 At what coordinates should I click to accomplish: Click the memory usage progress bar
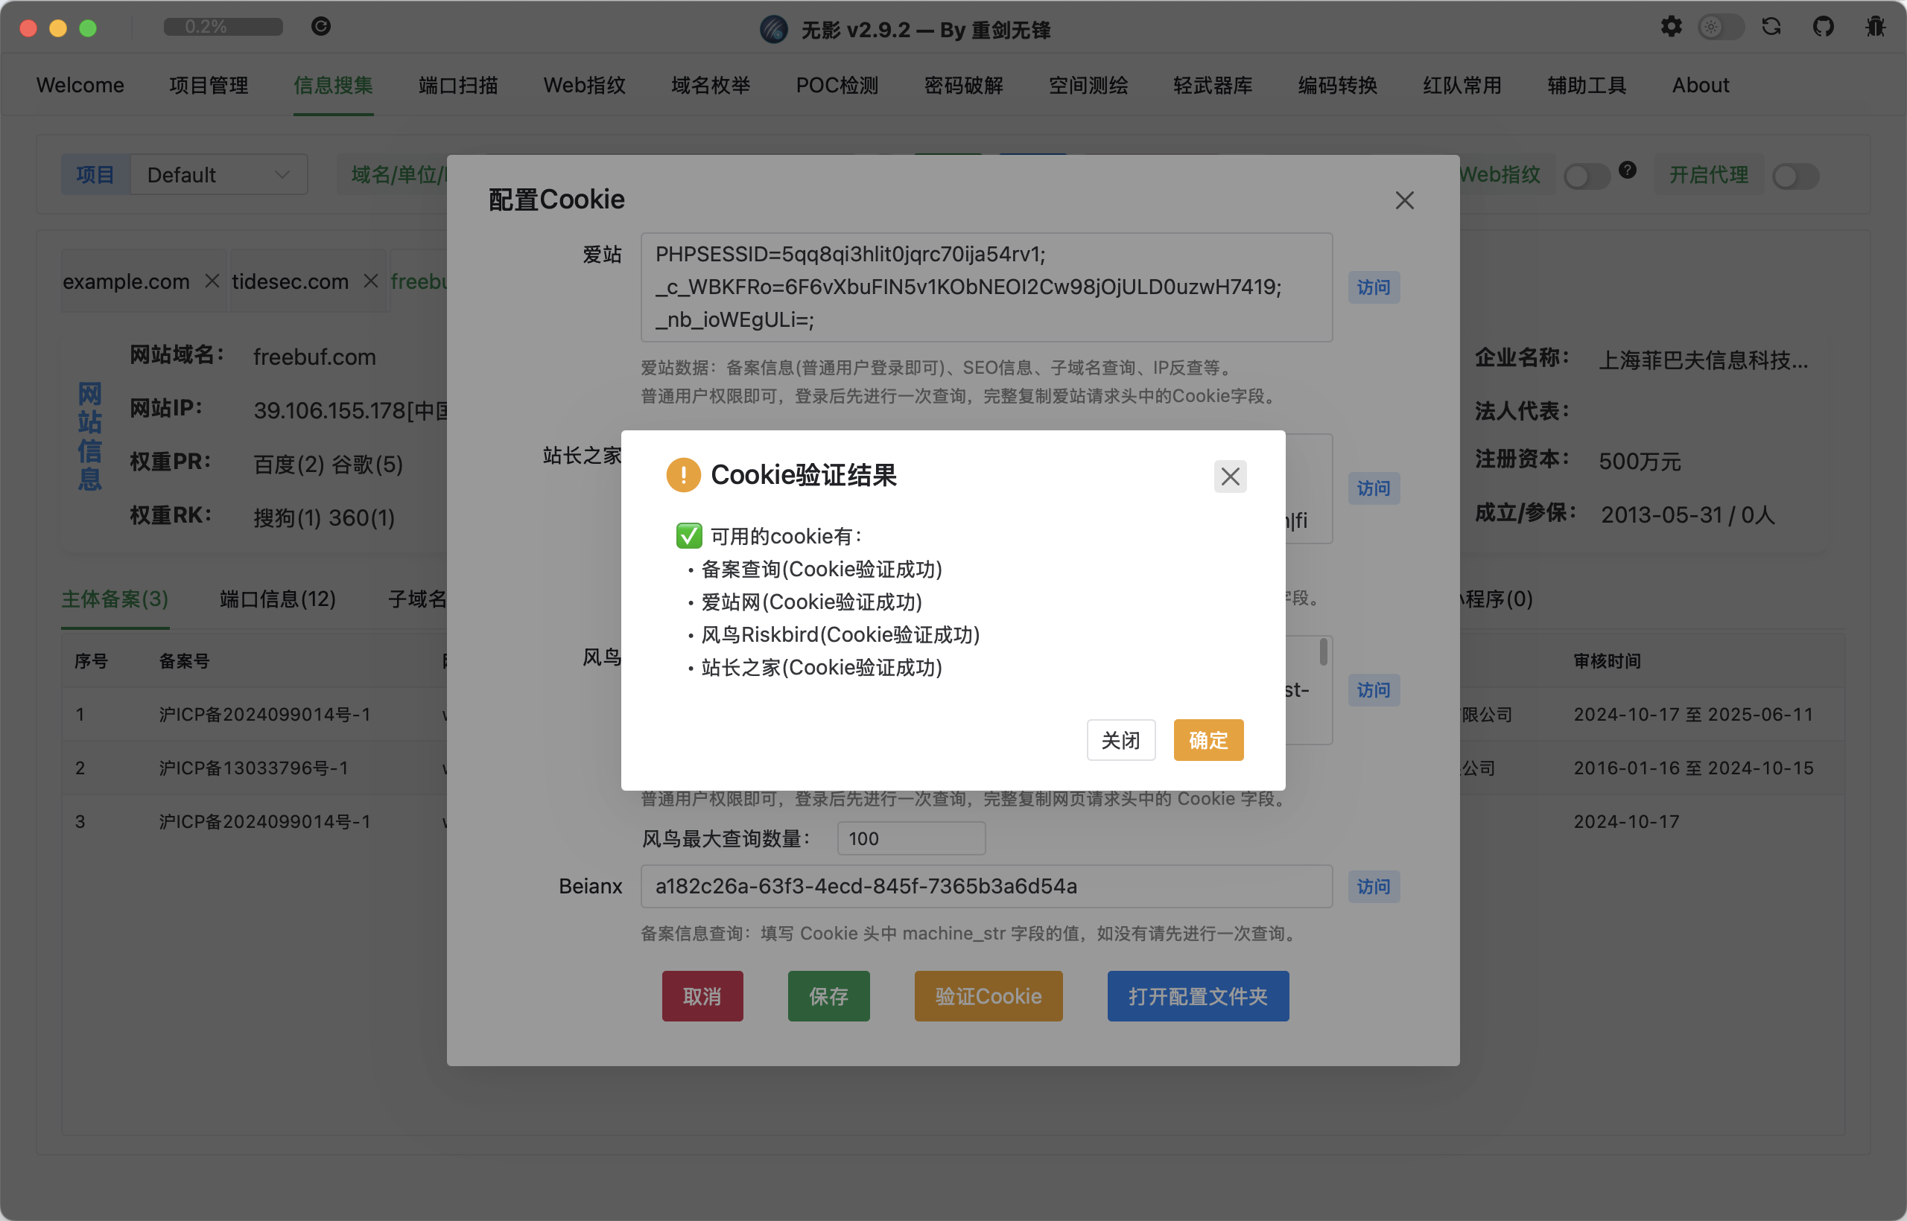223,27
